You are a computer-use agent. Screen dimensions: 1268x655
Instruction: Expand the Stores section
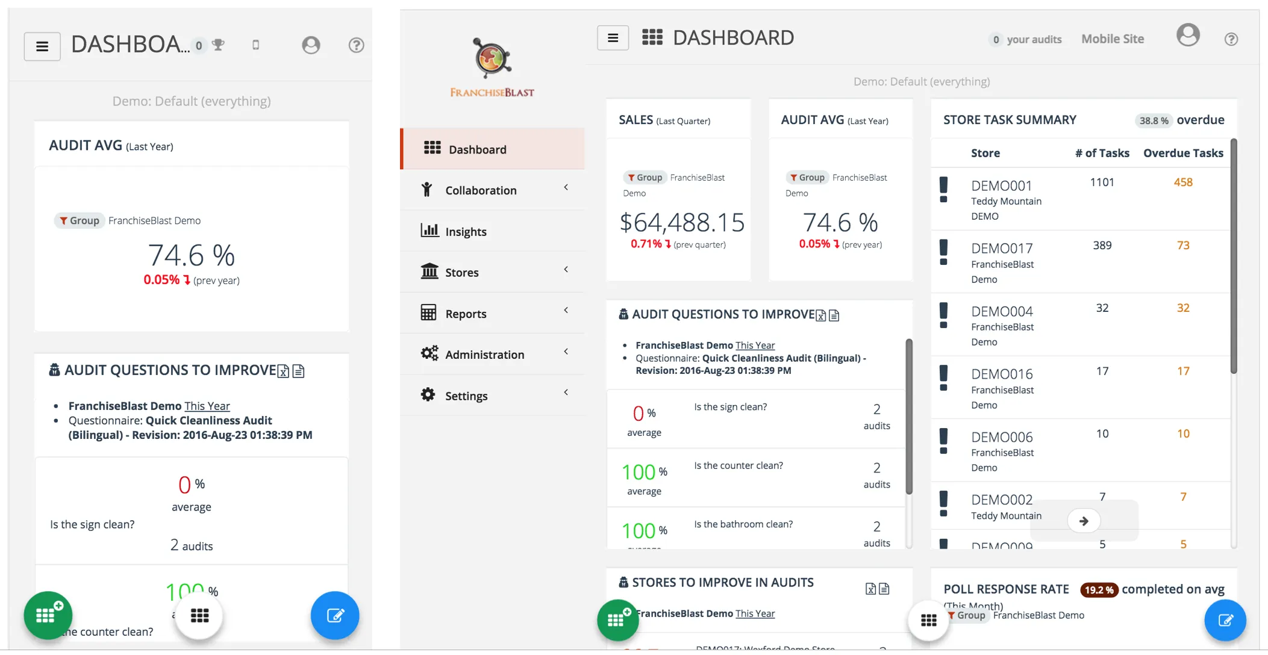pyautogui.click(x=462, y=272)
